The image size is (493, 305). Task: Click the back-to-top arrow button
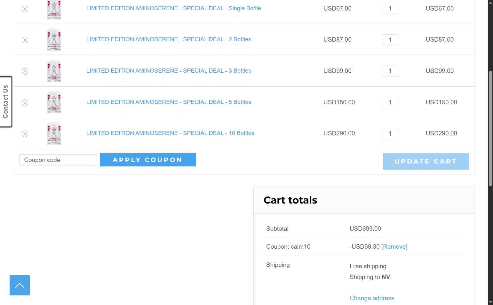click(20, 285)
